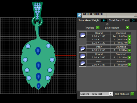Select the top pear-shaped blue gem on pendant
Screen dimensions: 137x103
[x=38, y=51]
